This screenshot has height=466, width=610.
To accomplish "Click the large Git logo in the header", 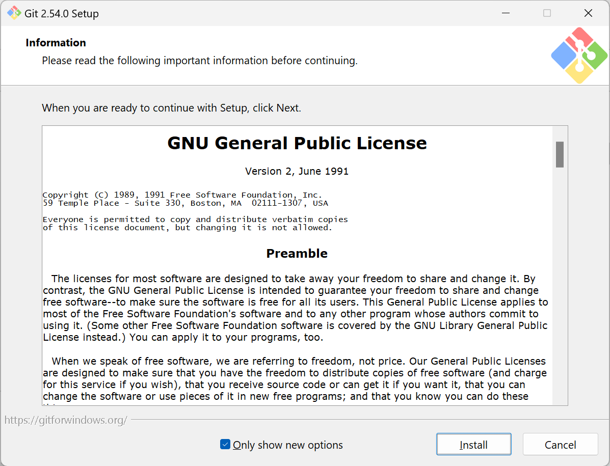I will (x=579, y=56).
